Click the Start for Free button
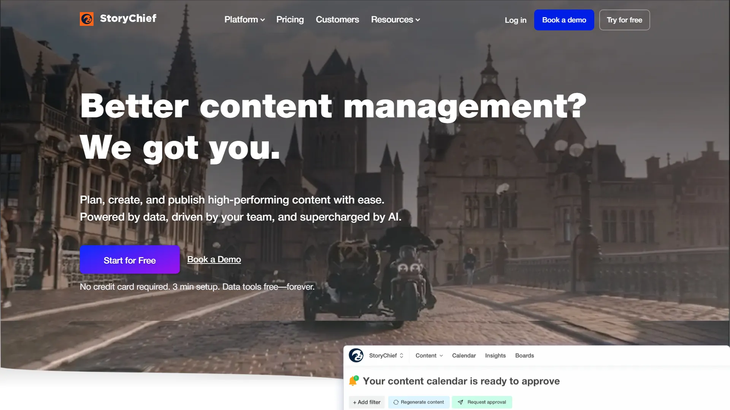This screenshot has height=410, width=730. (x=130, y=260)
